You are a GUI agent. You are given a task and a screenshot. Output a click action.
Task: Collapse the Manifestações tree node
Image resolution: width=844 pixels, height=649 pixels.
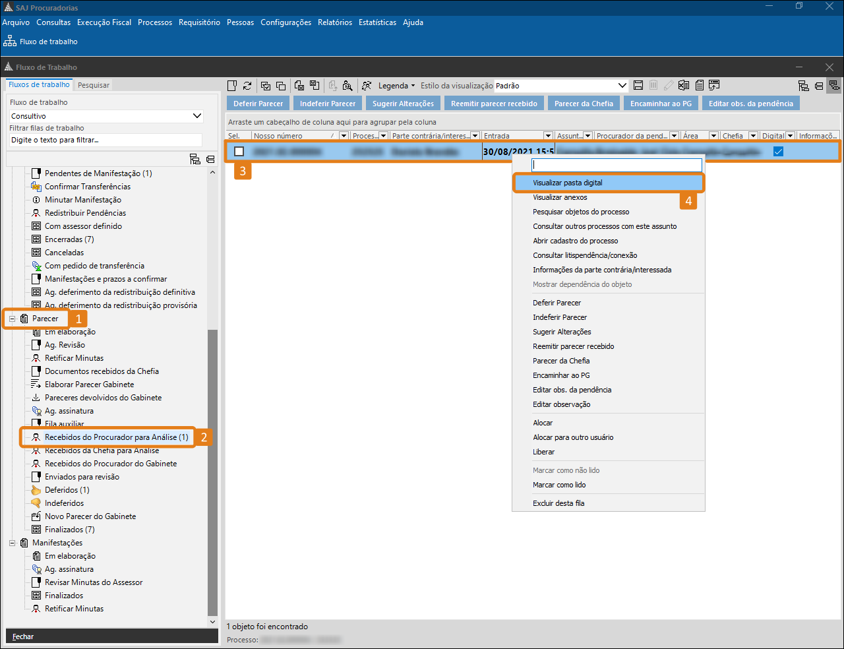[x=12, y=543]
